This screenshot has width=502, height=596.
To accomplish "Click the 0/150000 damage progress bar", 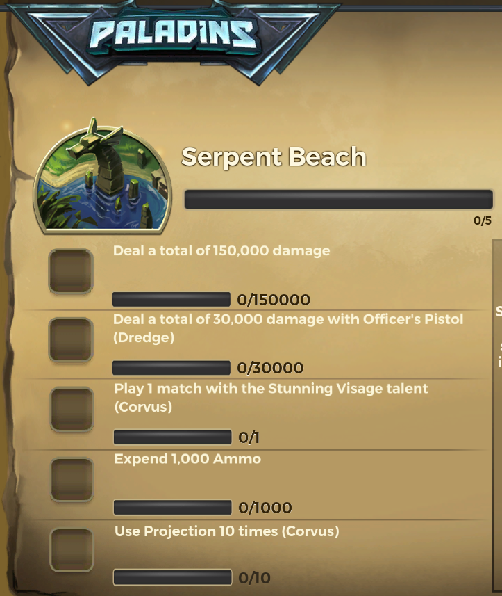I will click(171, 300).
